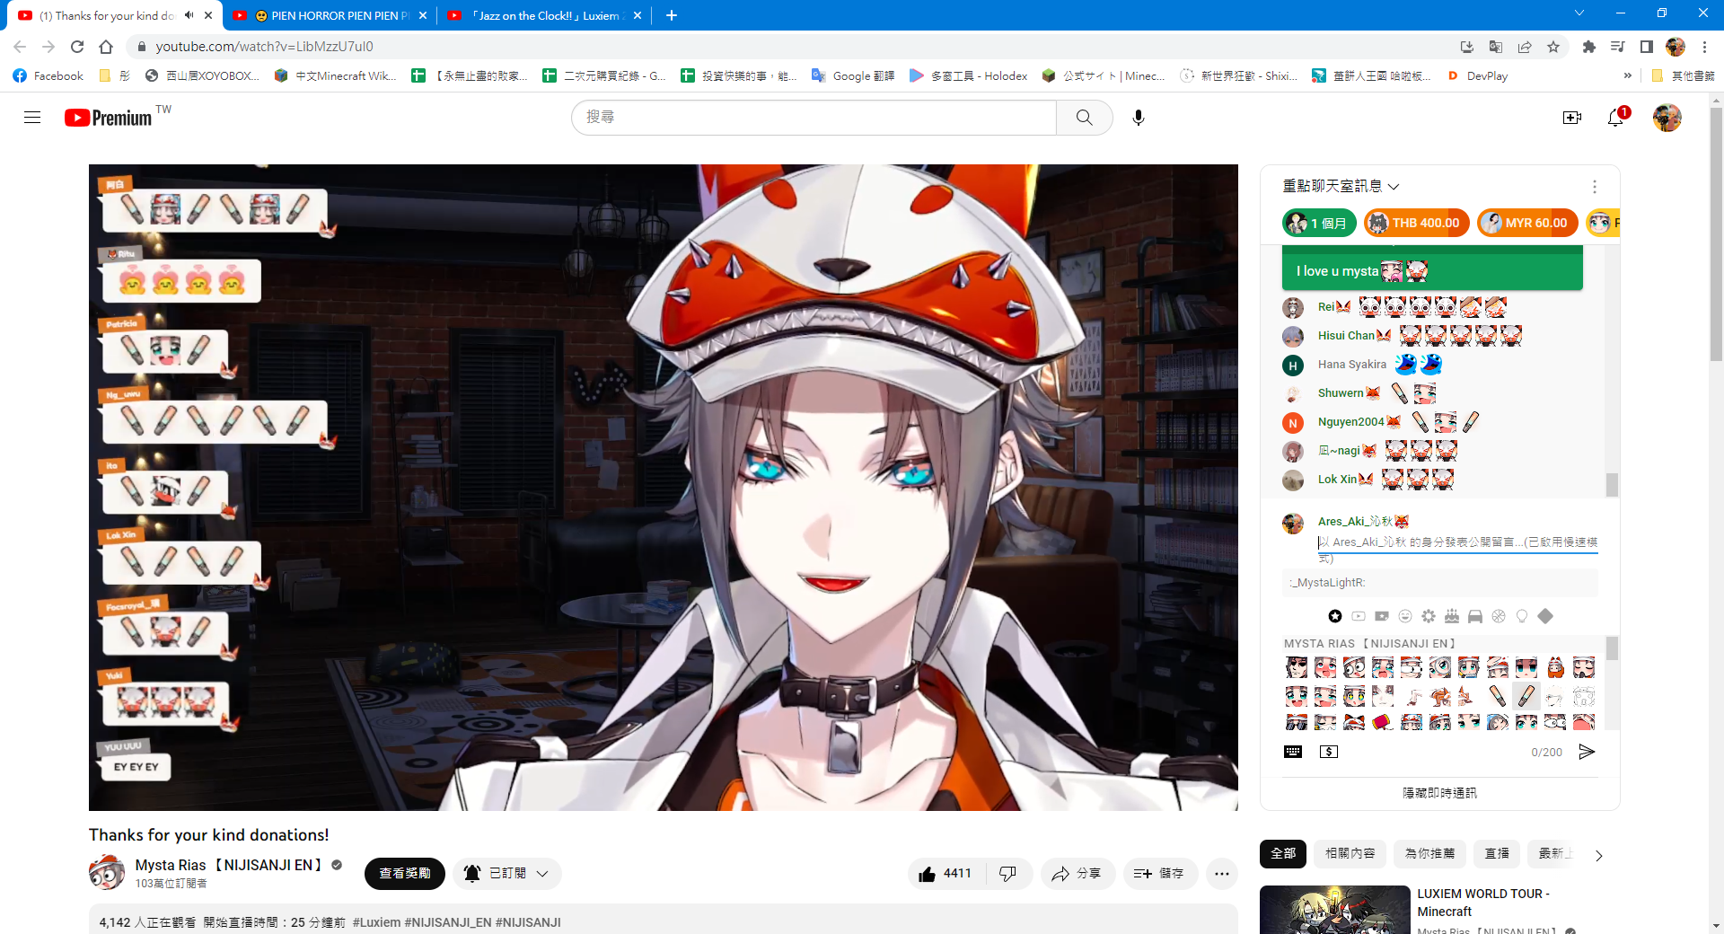
Task: Go to YouTube Premium home logo
Action: click(109, 118)
